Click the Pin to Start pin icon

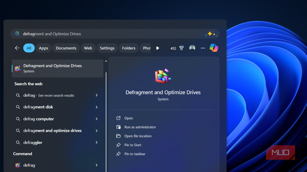coord(118,145)
